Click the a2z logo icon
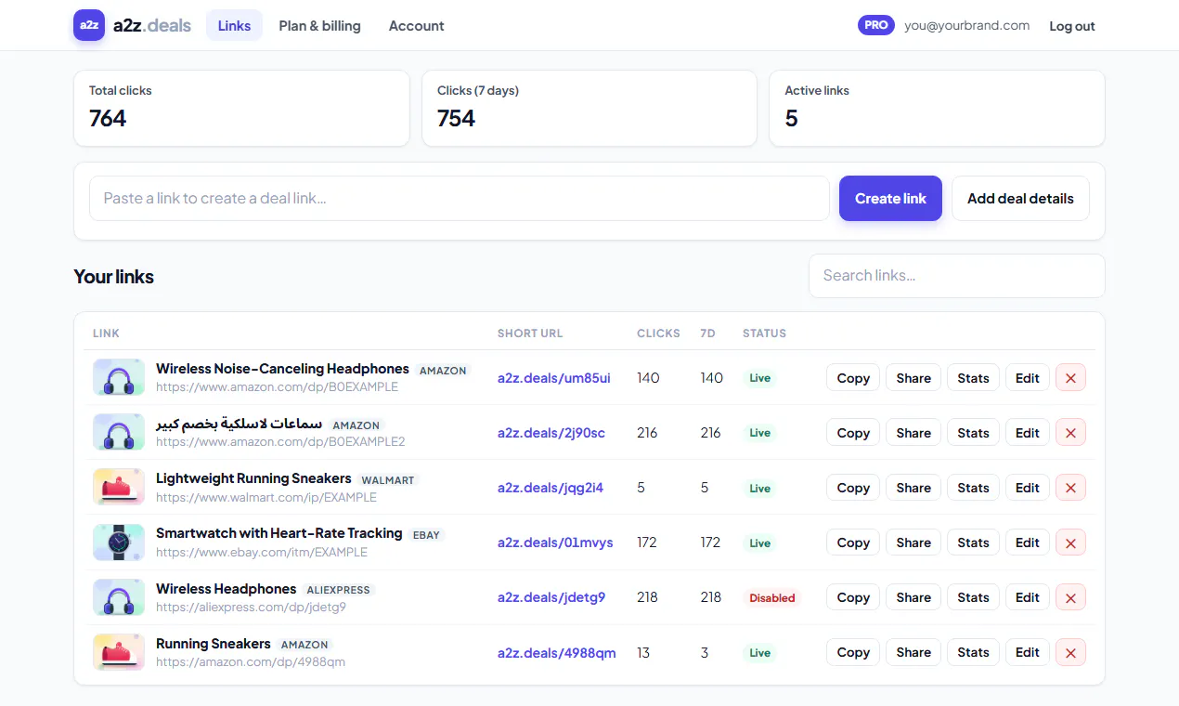The height and width of the screenshot is (706, 1179). [89, 25]
